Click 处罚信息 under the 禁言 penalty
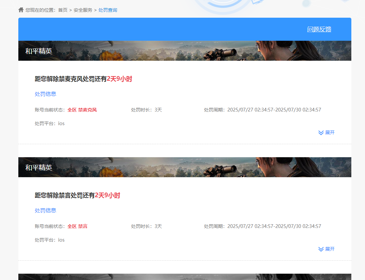365x280 pixels. [x=45, y=210]
